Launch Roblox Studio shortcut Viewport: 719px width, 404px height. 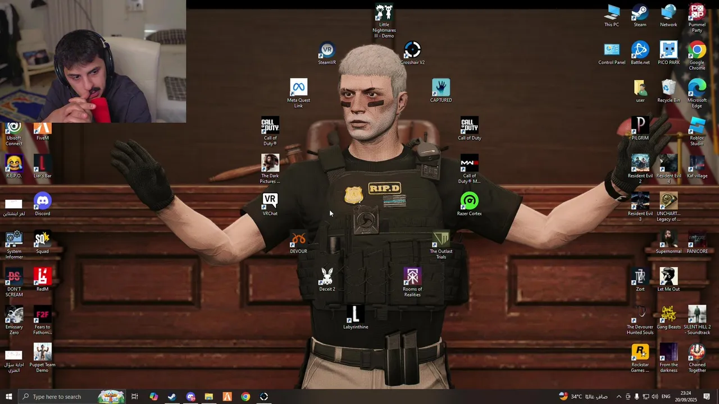tap(697, 131)
